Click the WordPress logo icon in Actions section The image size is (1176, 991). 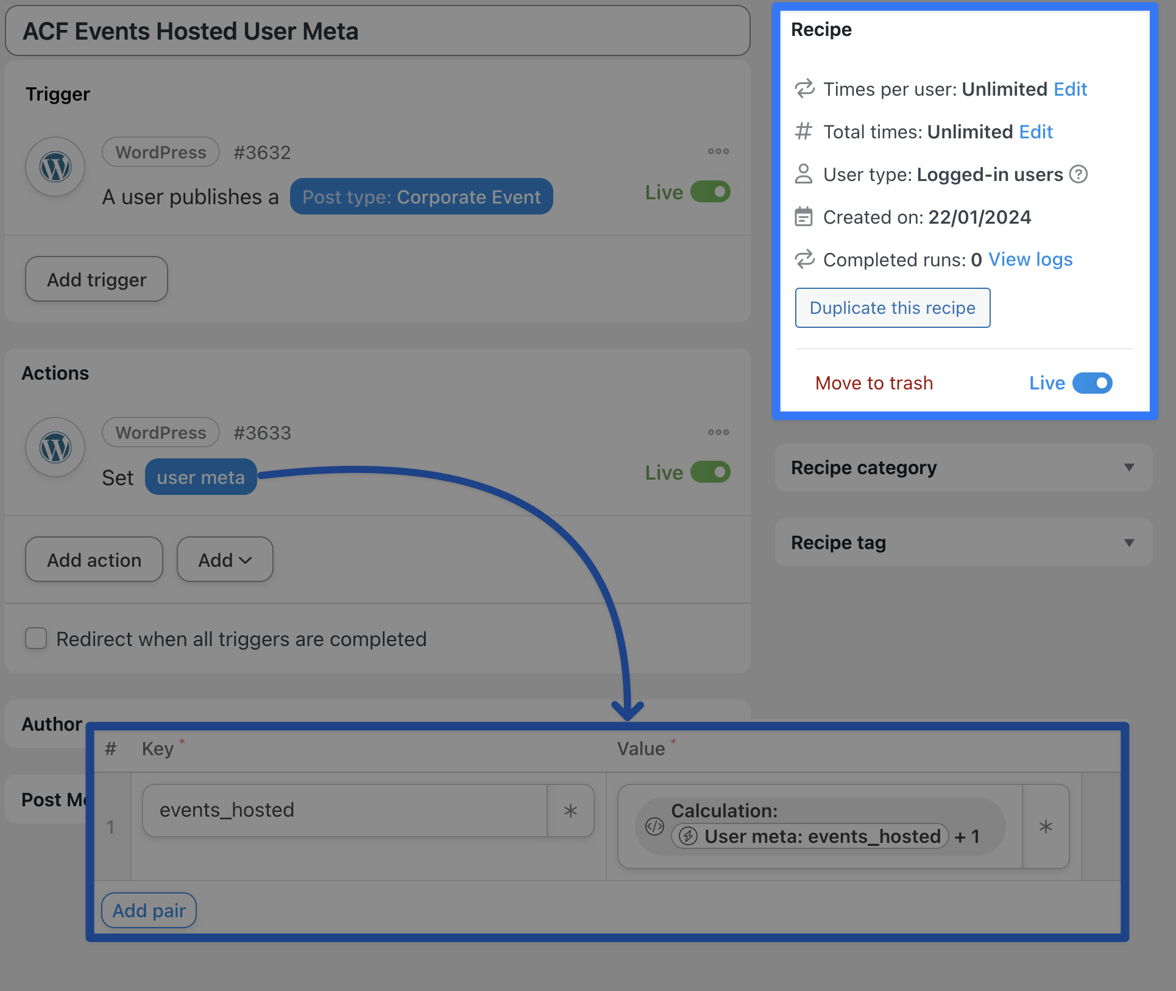[x=55, y=447]
